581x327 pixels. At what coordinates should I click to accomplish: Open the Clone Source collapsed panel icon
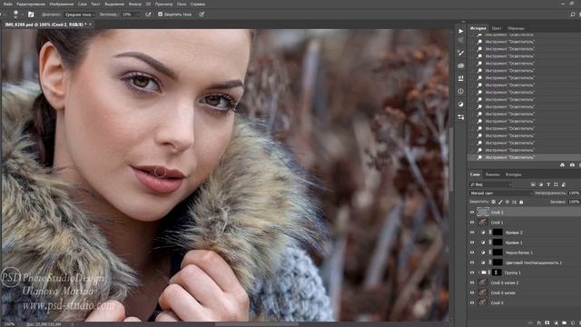point(460,78)
